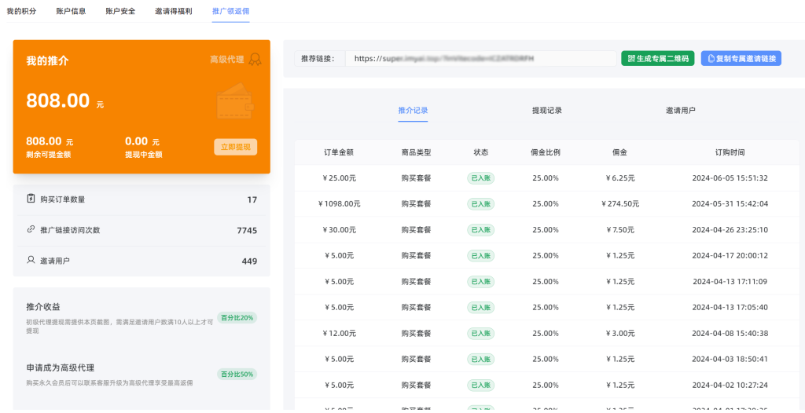Click the 百分比50% badge

pyautogui.click(x=237, y=374)
